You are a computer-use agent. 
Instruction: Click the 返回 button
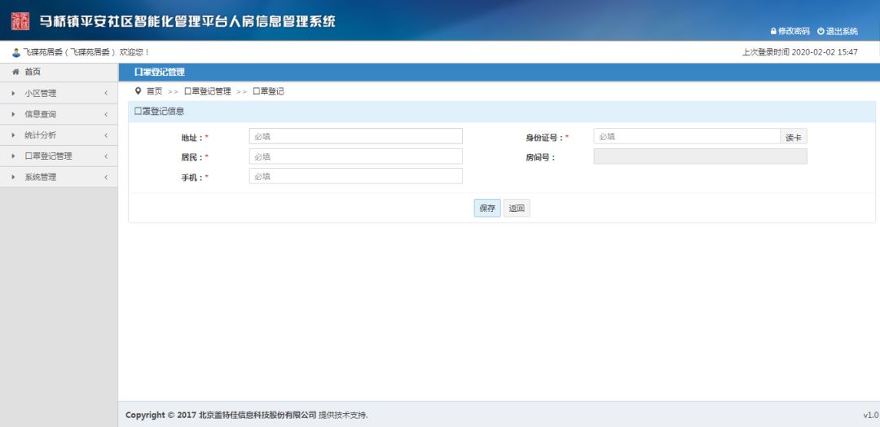(517, 208)
